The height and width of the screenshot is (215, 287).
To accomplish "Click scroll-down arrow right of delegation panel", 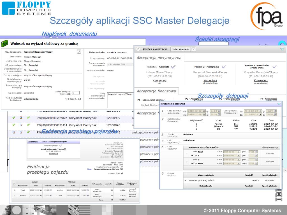I will click(285, 170).
